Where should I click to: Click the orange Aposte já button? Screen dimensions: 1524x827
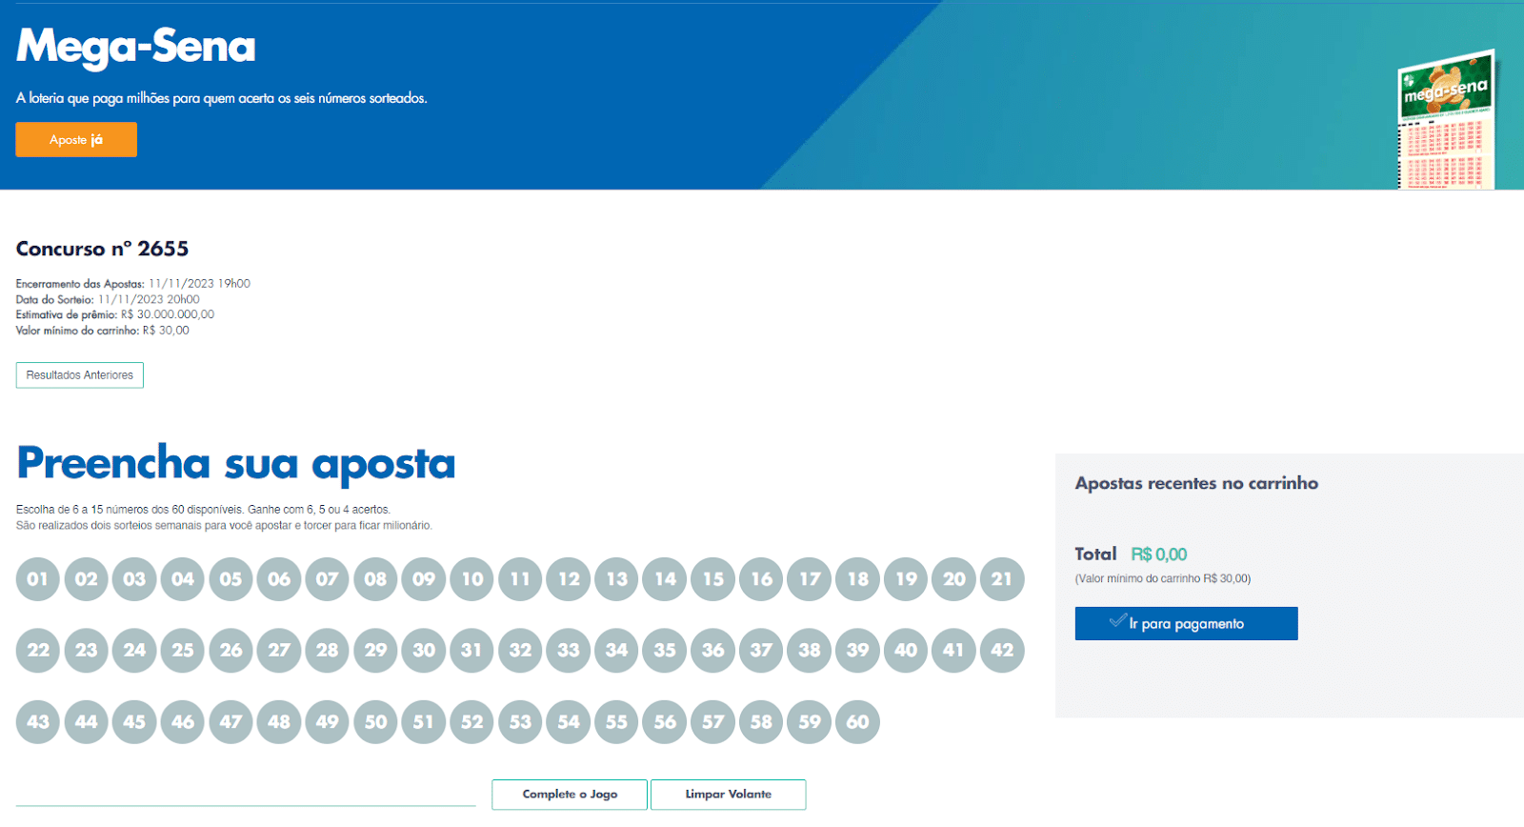tap(76, 139)
